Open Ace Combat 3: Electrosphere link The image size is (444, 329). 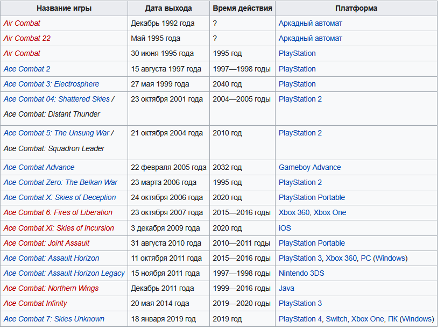[x=51, y=84]
